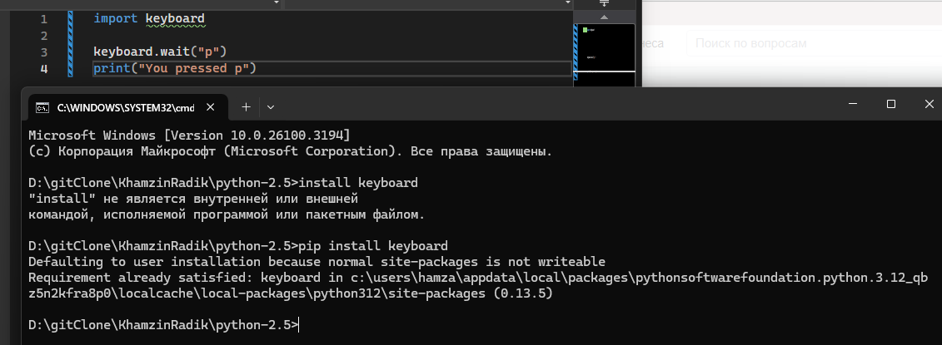Click the scroll-up arrow above the minimap
Image resolution: width=942 pixels, height=345 pixels.
coord(605,17)
